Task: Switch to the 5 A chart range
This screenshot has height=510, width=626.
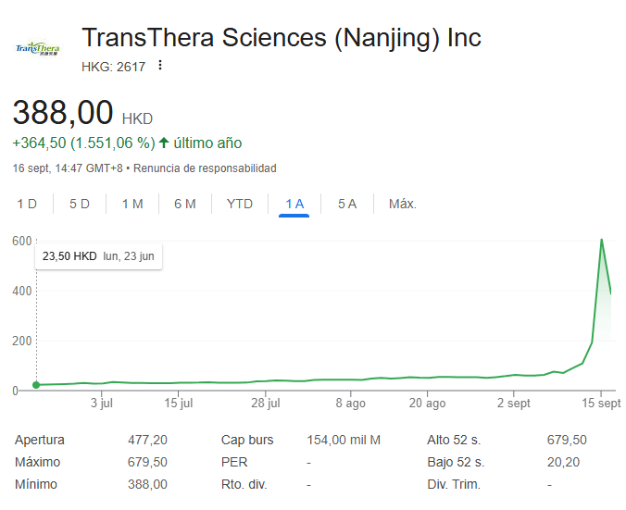Action: 347,204
